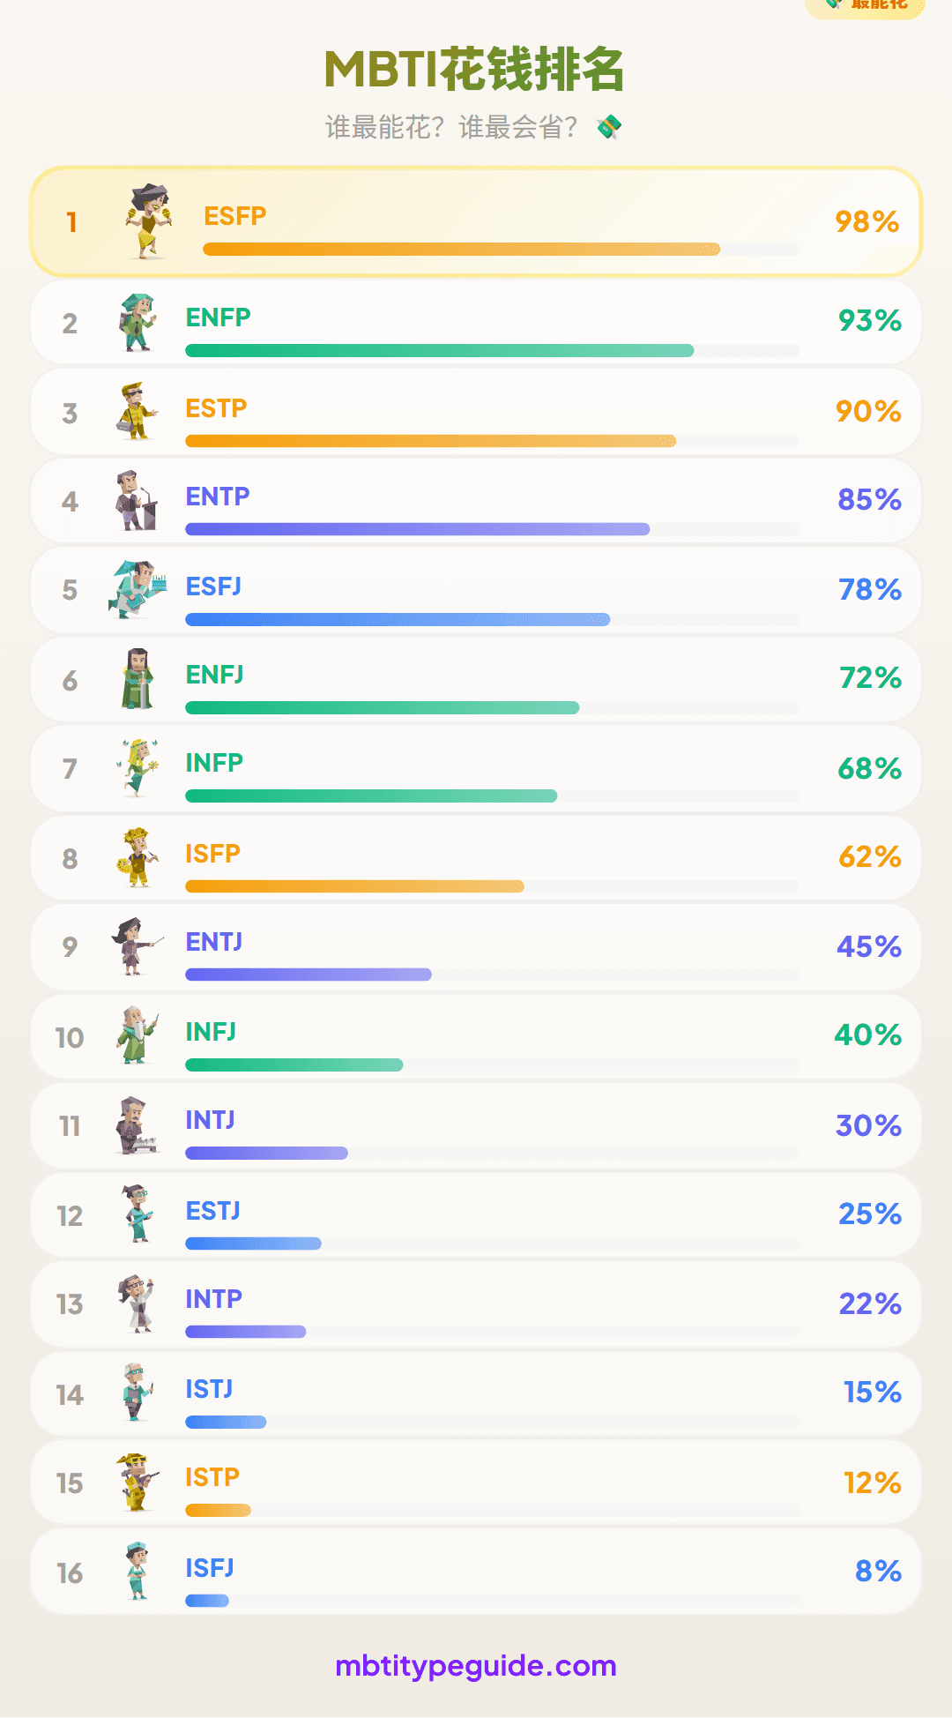952x1718 pixels.
Task: Click the ISTP character avatar icon
Action: (138, 1482)
